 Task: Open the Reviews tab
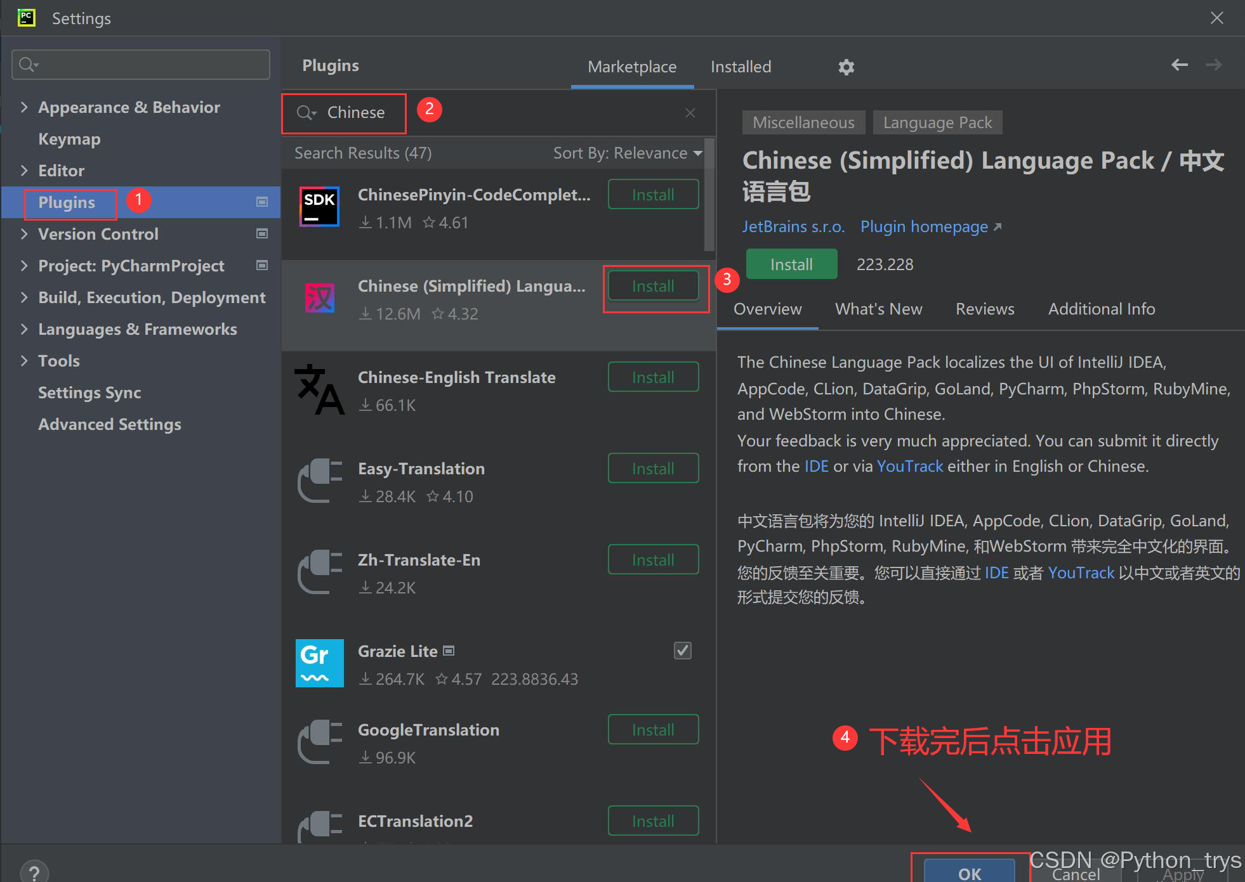tap(985, 309)
